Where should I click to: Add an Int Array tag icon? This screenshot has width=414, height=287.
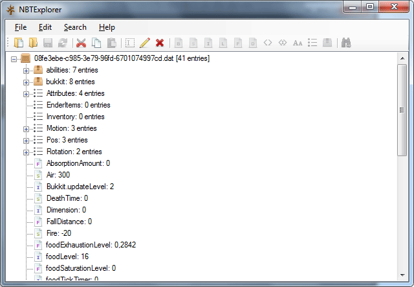283,43
